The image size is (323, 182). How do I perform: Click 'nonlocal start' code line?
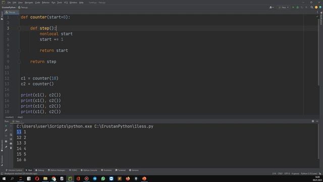tap(56, 34)
